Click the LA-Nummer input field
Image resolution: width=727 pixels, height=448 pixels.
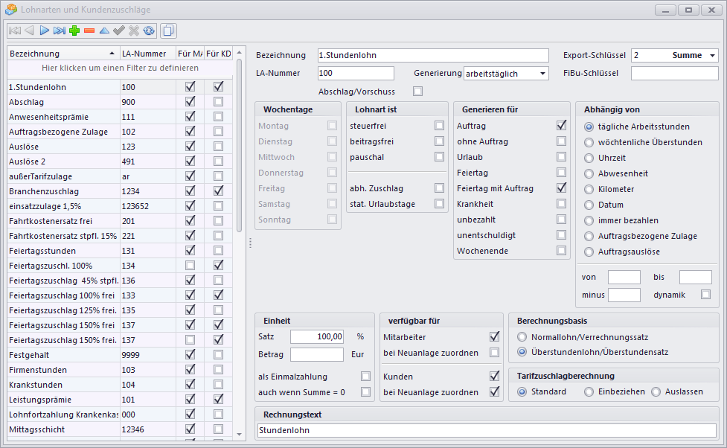(x=356, y=73)
